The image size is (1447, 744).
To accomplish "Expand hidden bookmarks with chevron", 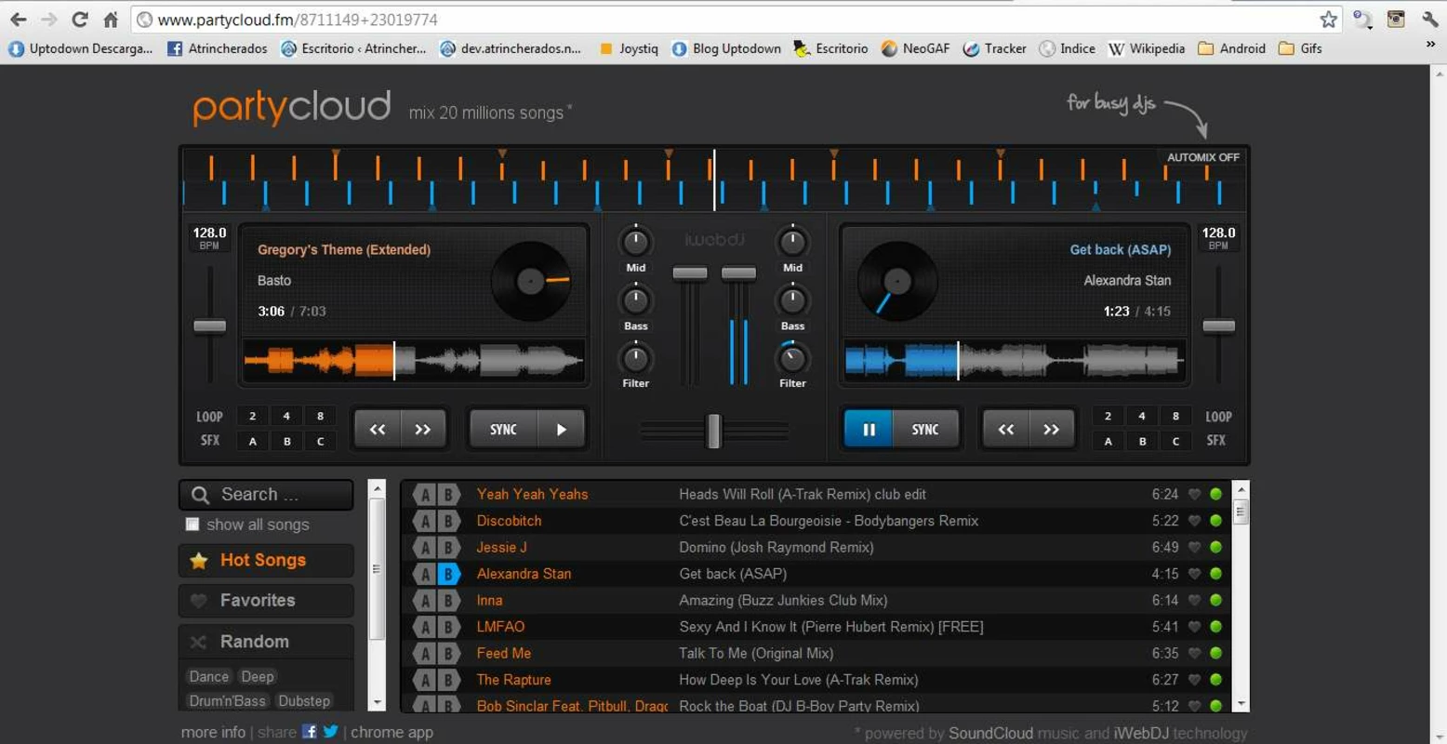I will pyautogui.click(x=1430, y=45).
